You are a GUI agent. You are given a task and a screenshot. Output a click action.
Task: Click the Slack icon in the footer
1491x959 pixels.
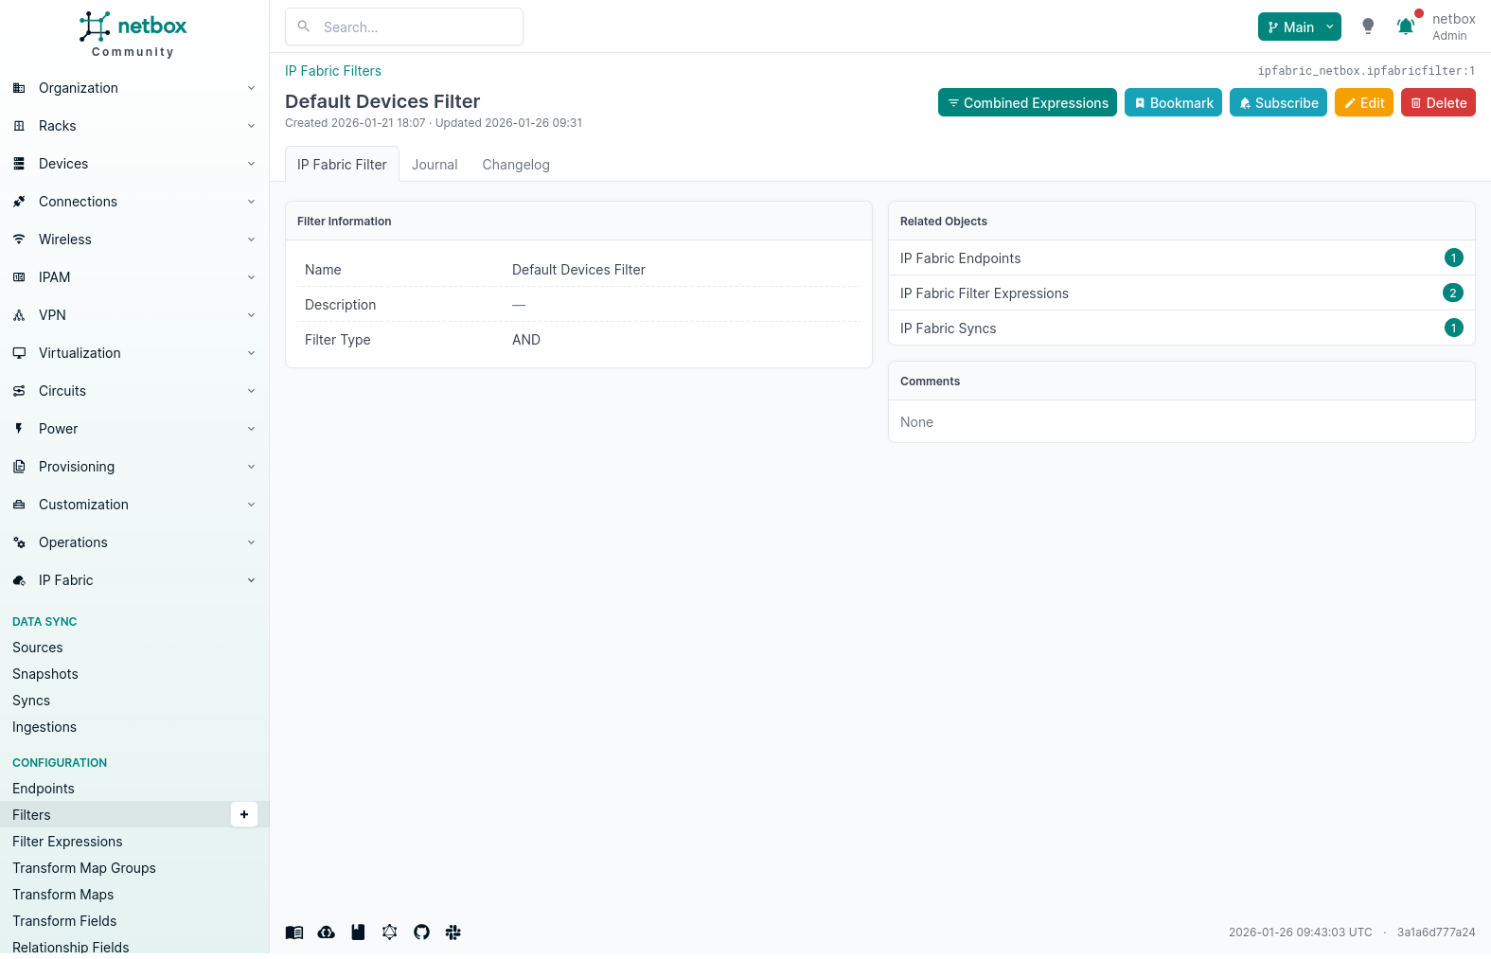[453, 932]
